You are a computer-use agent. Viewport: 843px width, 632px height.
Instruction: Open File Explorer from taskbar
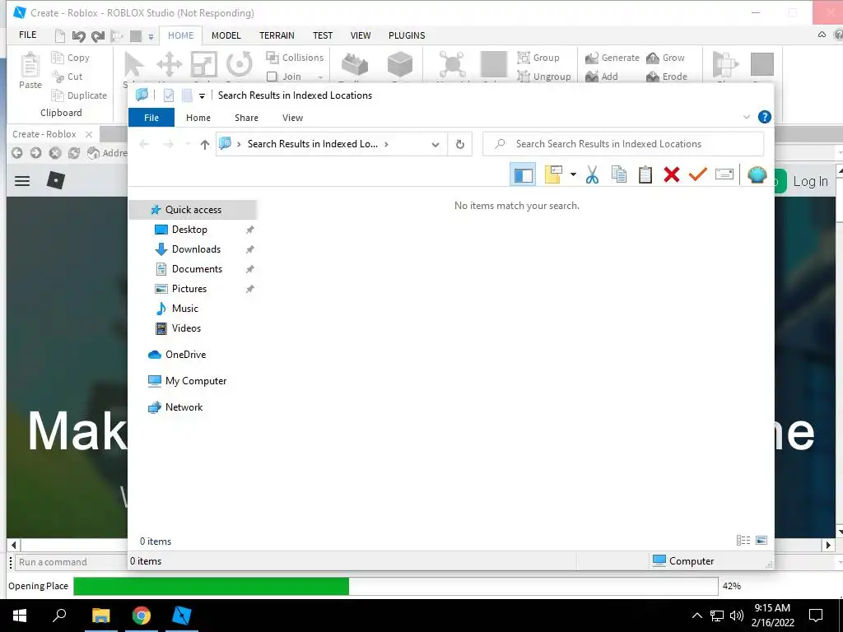100,616
